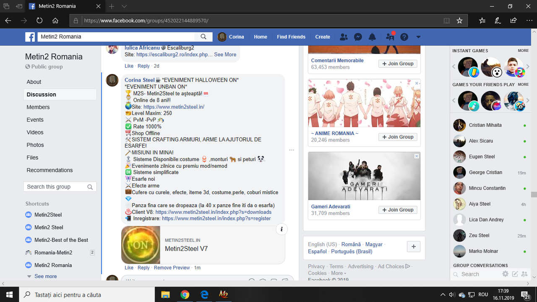Click Remove Preview under the comment
This screenshot has width=537, height=302.
[x=172, y=268]
